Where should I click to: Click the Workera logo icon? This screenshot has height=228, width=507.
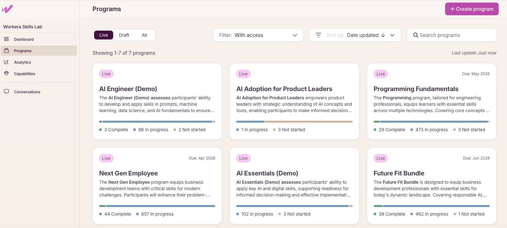coord(7,9)
